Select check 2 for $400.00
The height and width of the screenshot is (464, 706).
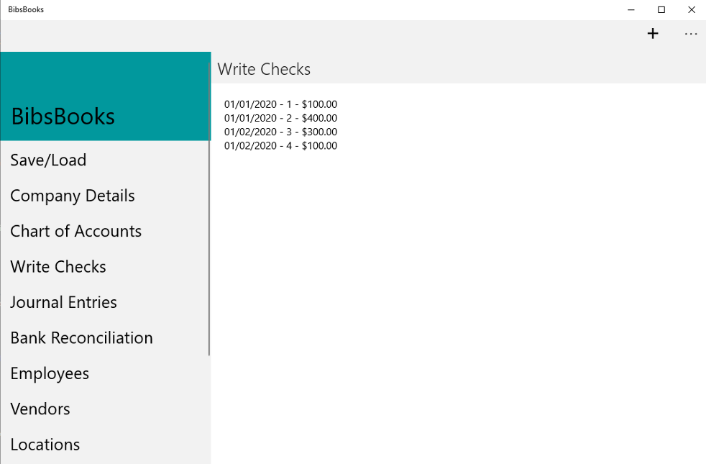(x=280, y=118)
